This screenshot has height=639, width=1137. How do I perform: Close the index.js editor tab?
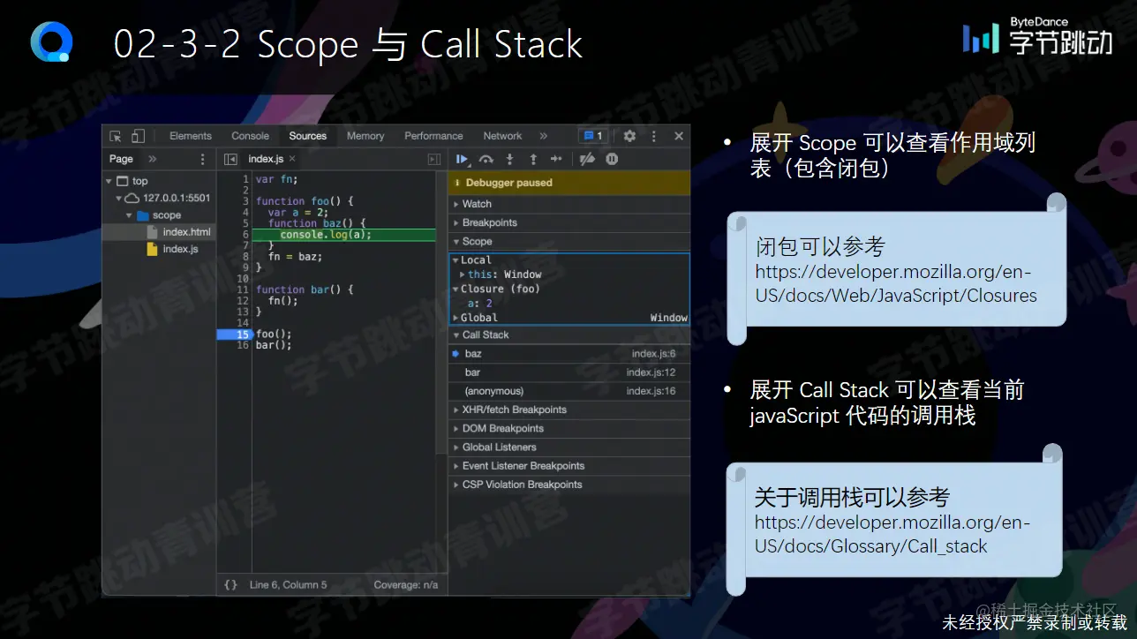point(292,159)
